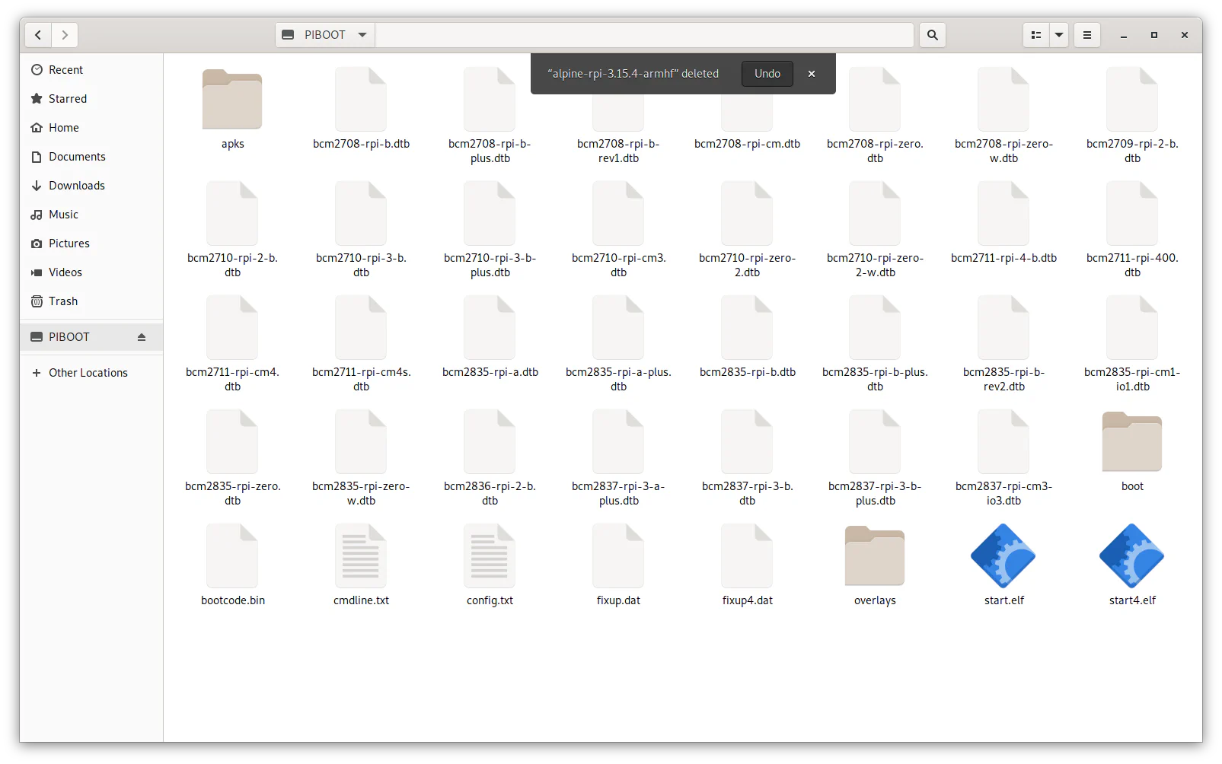Select the cmdline.txt text file icon
The height and width of the screenshot is (764, 1222).
361,555
